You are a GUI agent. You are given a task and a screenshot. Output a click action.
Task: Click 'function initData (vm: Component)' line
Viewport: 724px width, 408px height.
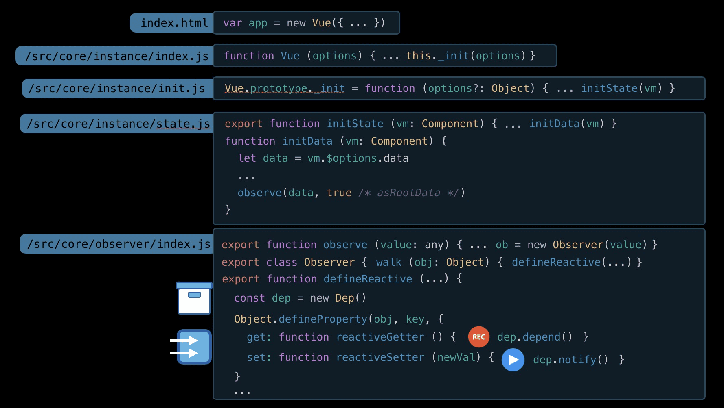tap(336, 141)
